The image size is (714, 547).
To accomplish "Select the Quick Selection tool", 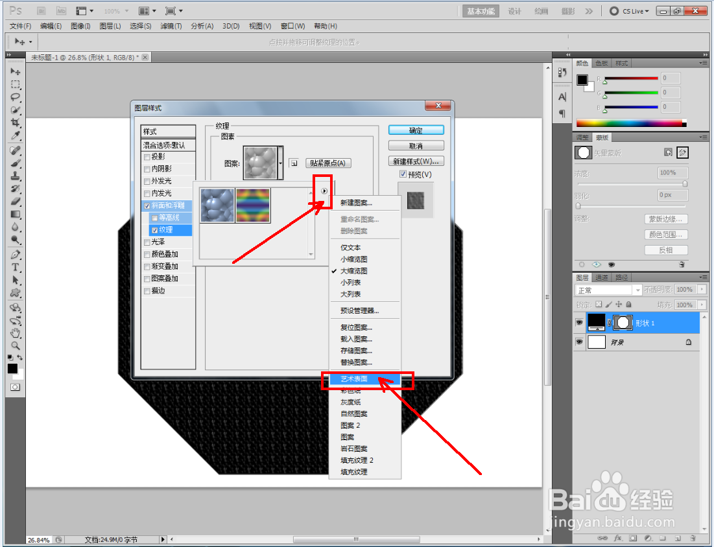I will [15, 110].
